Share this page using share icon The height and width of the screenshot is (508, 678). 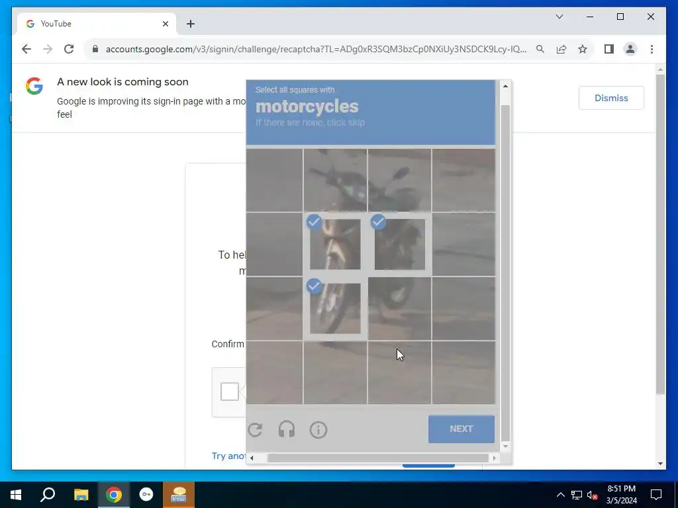click(561, 49)
